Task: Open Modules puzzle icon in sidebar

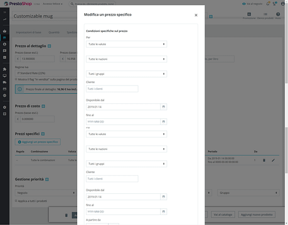Action: coord(4,69)
